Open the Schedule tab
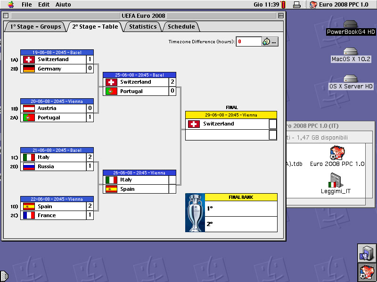This screenshot has width=377, height=282. [x=181, y=27]
